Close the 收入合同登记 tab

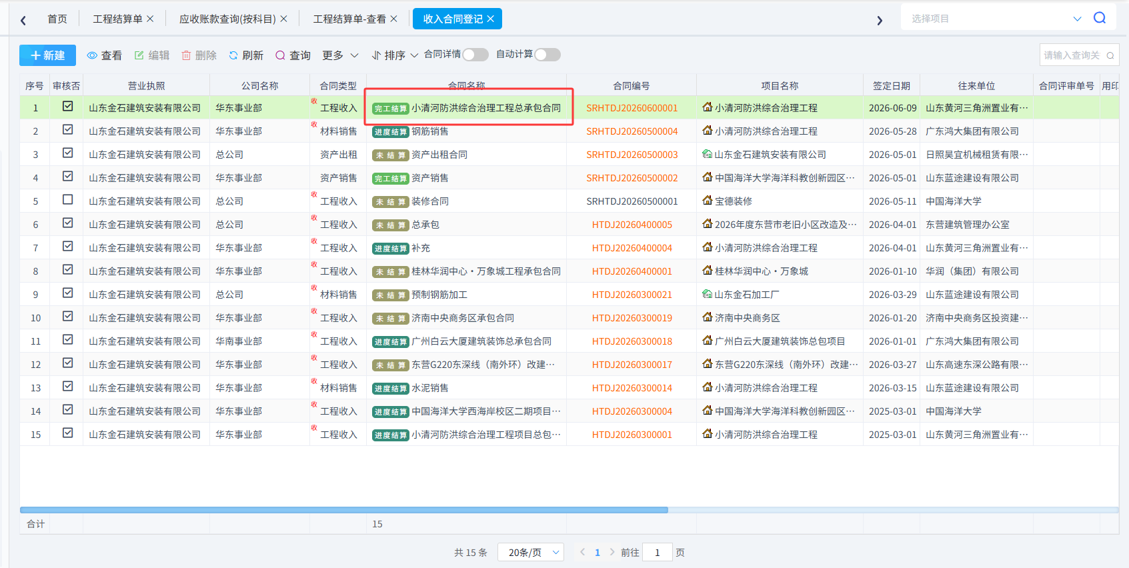(490, 19)
